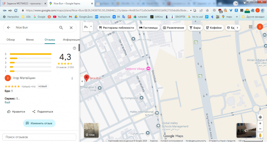Click Santorini Village hotel marker
The image size is (267, 142).
click(x=148, y=68)
